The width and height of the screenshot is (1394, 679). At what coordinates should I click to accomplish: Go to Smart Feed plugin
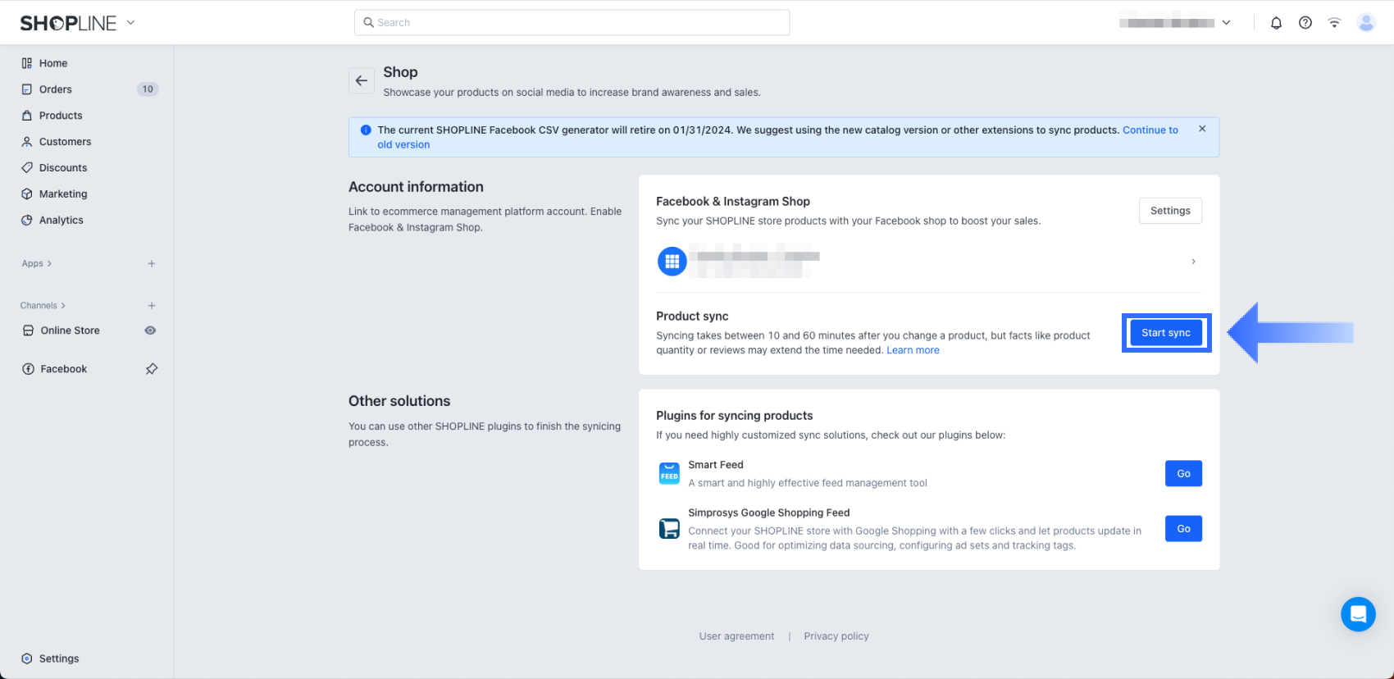coord(1183,473)
